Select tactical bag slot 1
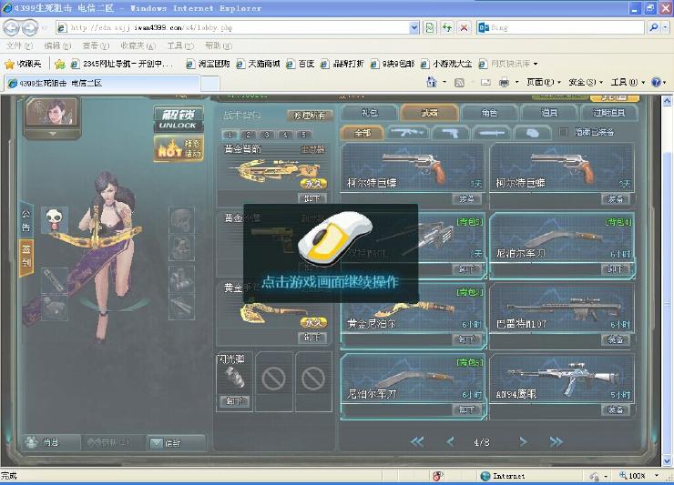 point(230,135)
